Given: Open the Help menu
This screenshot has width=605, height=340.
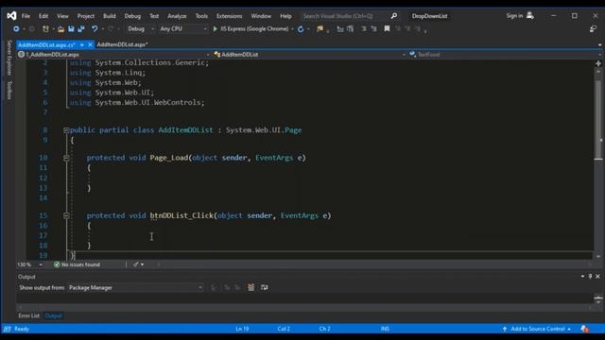Looking at the screenshot, I should point(285,16).
